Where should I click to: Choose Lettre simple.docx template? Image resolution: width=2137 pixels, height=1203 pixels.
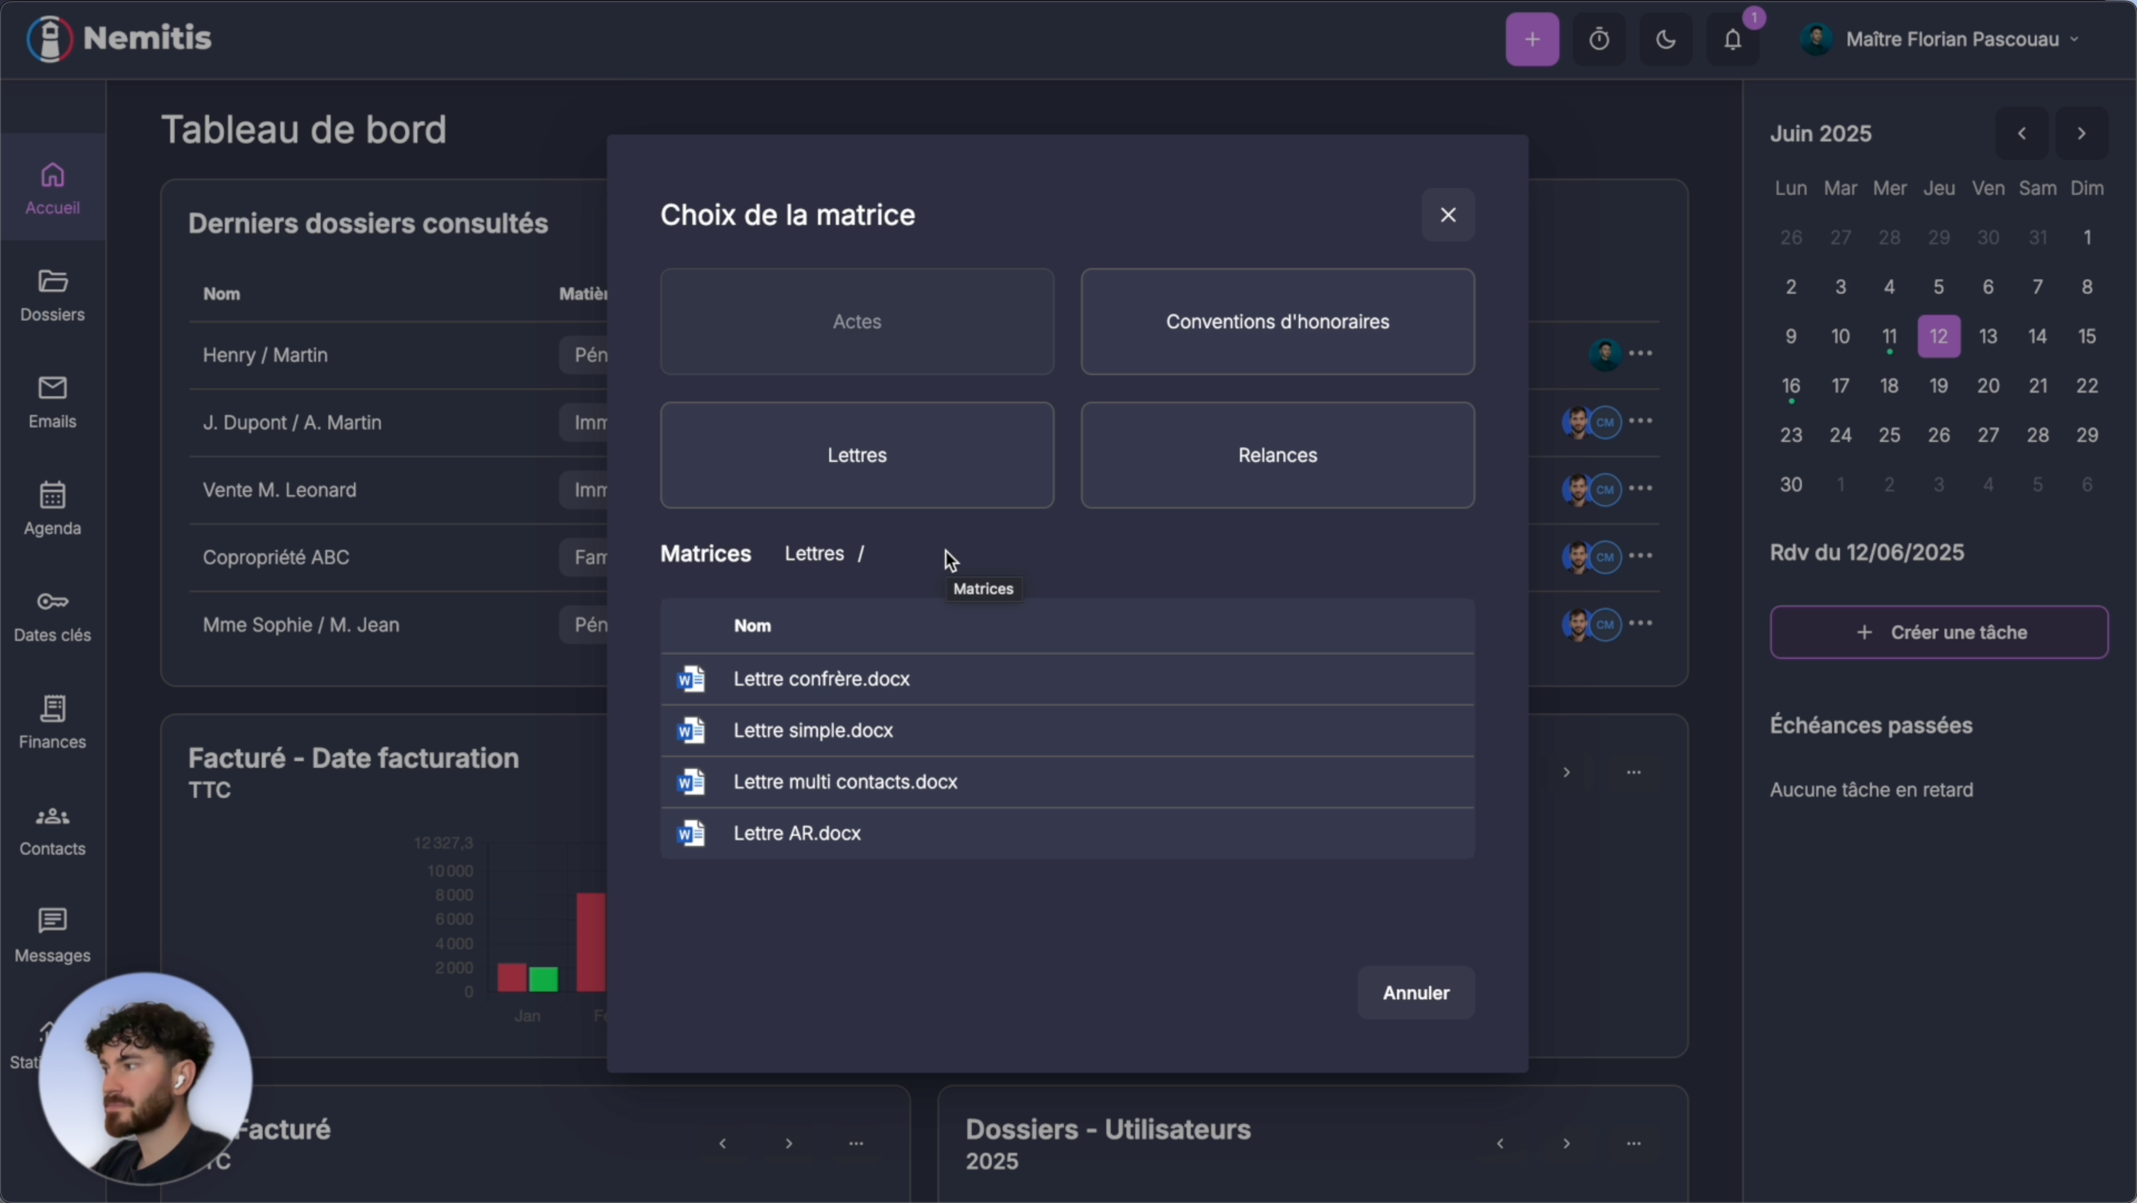pyautogui.click(x=1067, y=730)
